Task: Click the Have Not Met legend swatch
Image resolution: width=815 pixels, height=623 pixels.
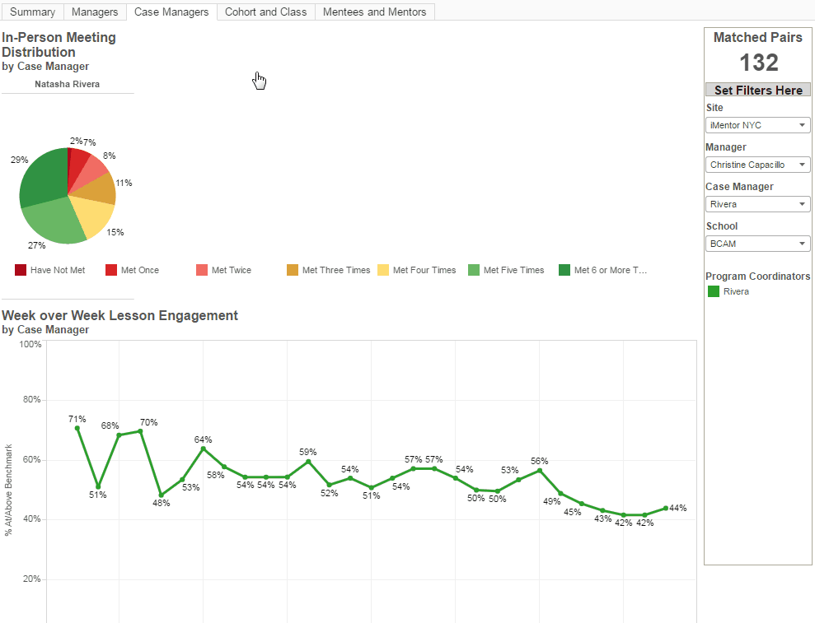Action: 21,270
